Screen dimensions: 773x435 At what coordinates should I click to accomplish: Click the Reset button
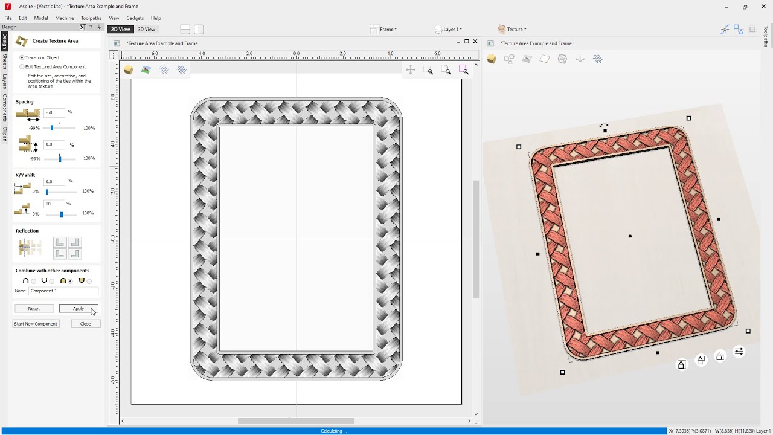(34, 309)
